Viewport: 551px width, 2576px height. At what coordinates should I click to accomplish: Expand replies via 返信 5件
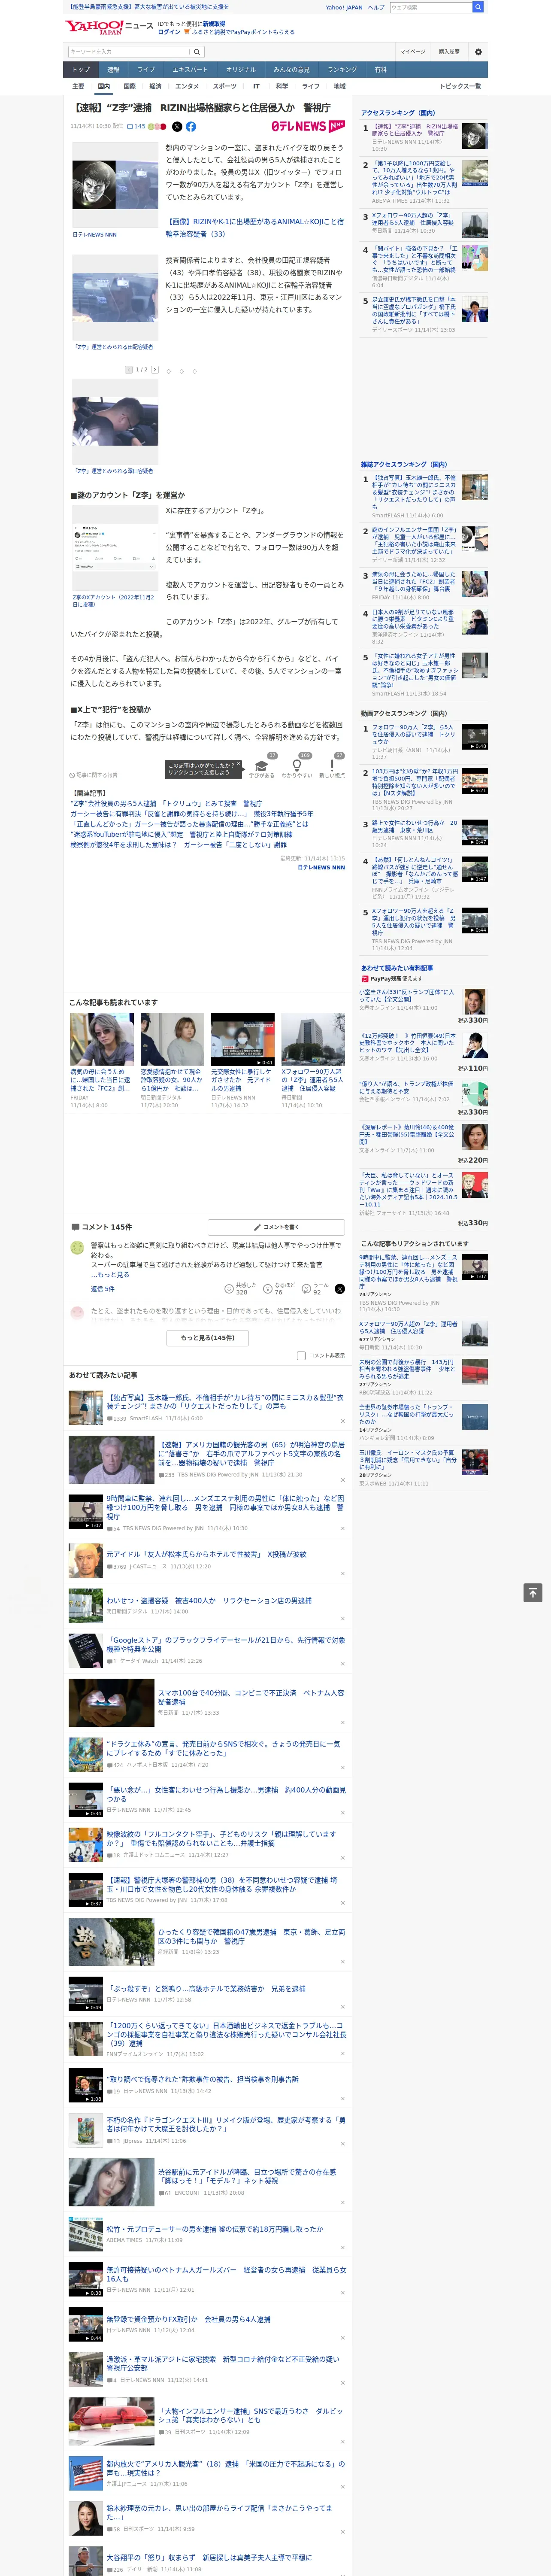tap(102, 1288)
